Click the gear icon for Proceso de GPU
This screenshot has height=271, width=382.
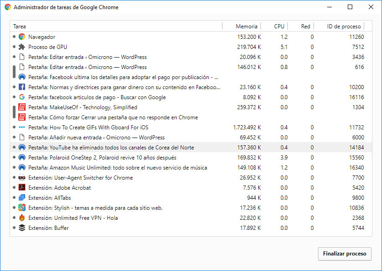point(21,47)
